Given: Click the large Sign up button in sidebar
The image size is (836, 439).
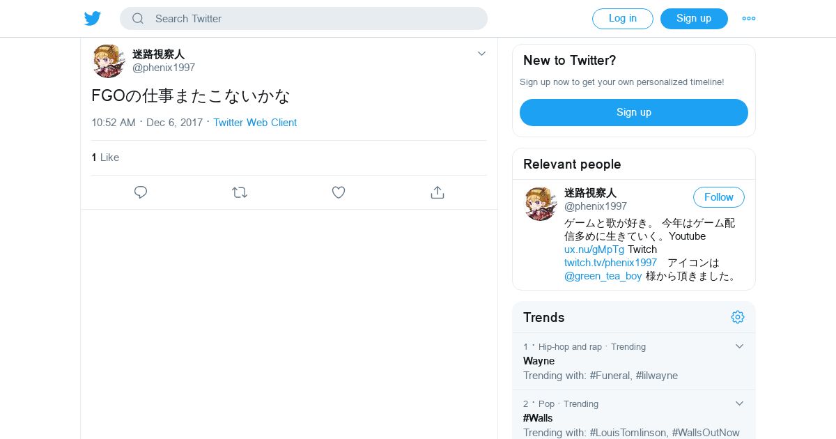Looking at the screenshot, I should pos(633,112).
